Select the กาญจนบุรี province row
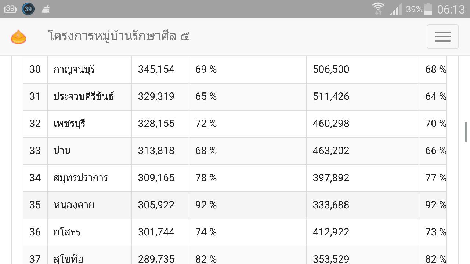Image resolution: width=470 pixels, height=264 pixels. [x=235, y=69]
